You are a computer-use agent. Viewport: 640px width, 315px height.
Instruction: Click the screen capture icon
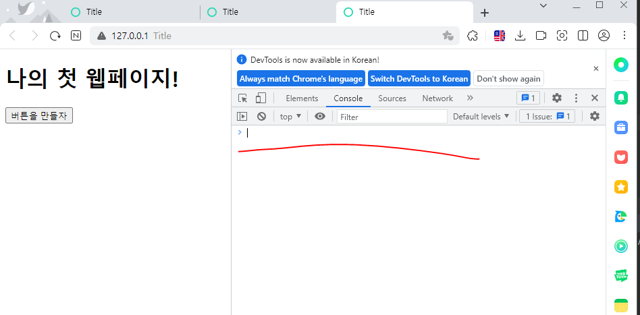[562, 36]
